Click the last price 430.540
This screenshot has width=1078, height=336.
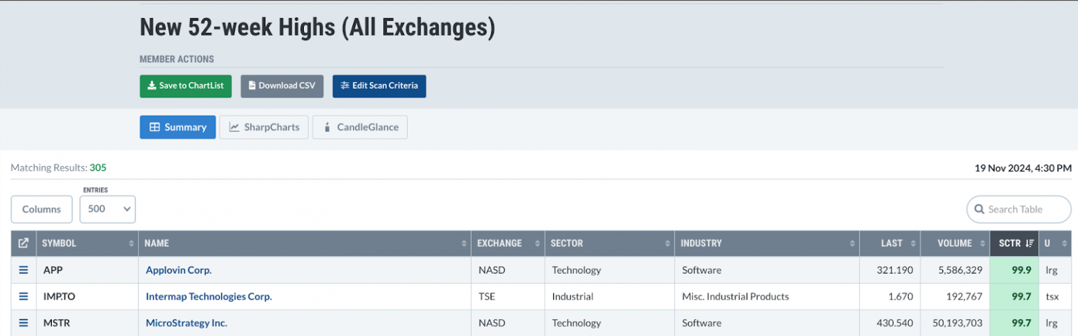point(895,323)
